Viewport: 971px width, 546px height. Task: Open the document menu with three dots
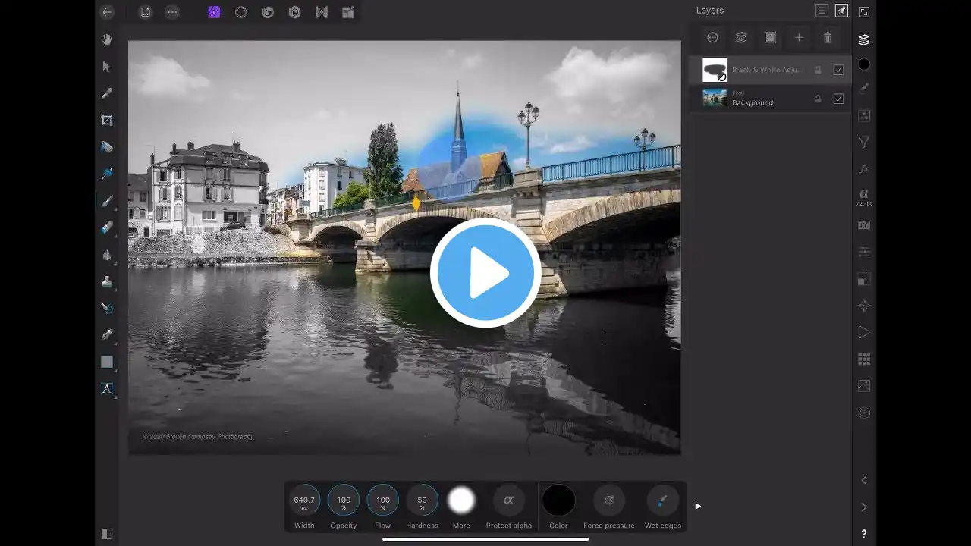pos(172,12)
